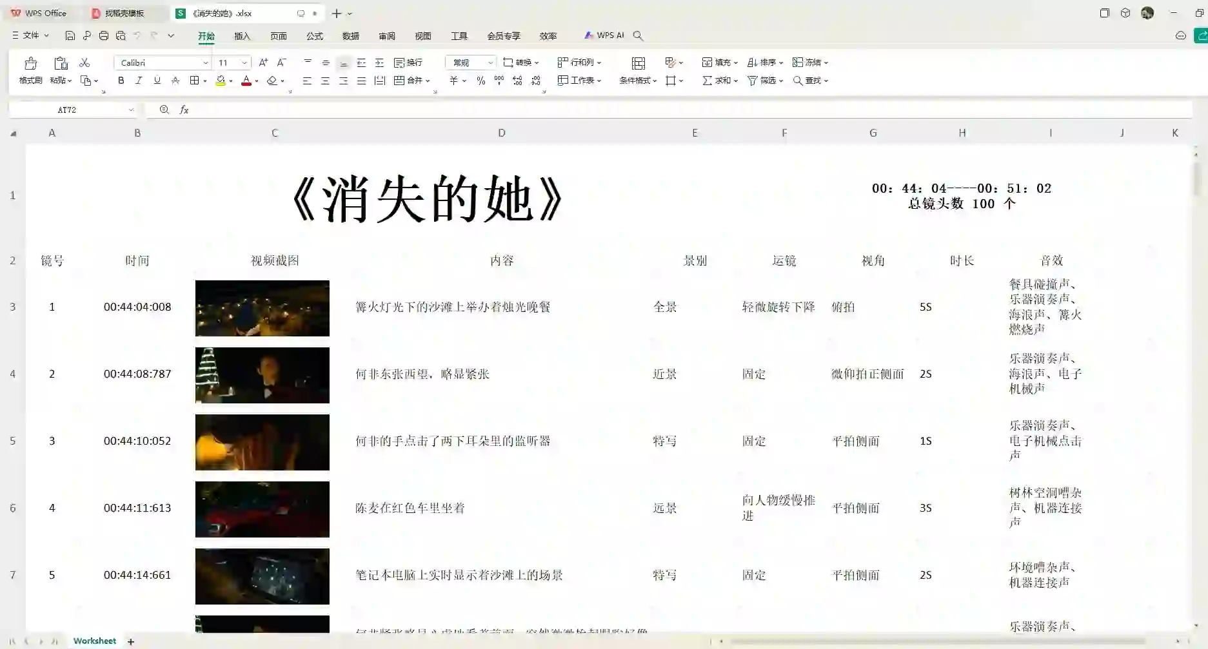Select the 《消失的她》.xlsx document tab
The width and height of the screenshot is (1208, 649).
223,13
